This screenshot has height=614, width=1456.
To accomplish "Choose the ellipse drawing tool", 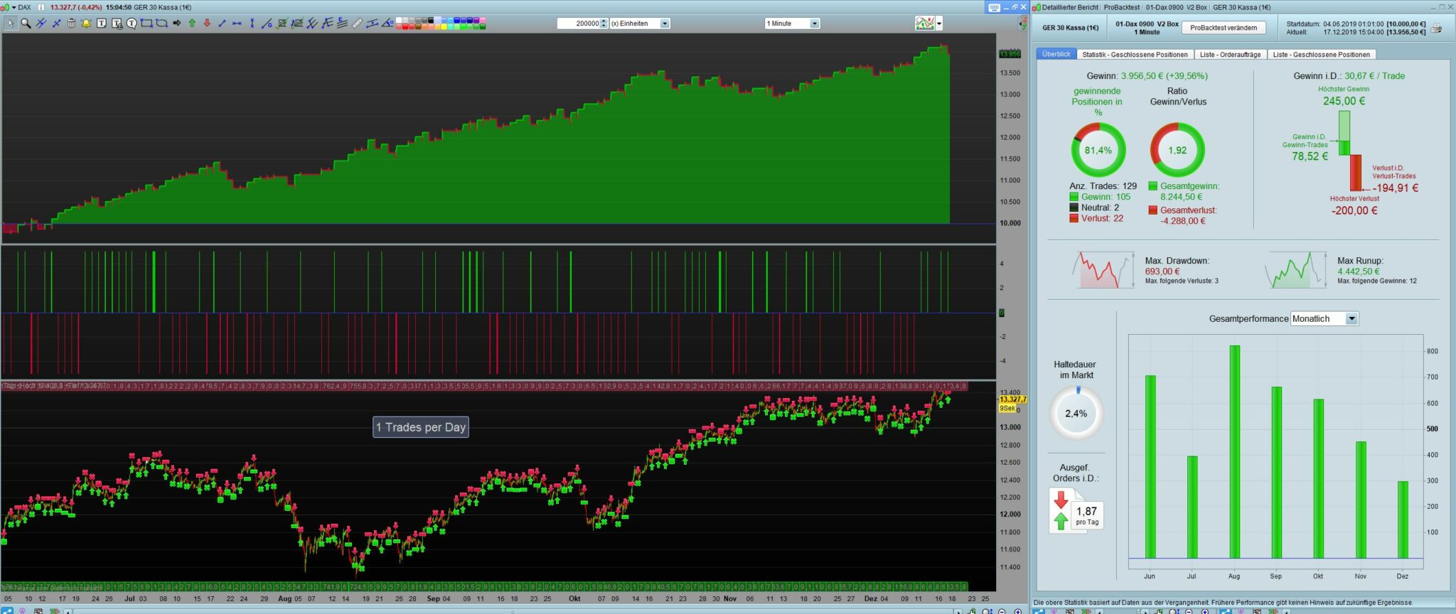I will (x=161, y=23).
